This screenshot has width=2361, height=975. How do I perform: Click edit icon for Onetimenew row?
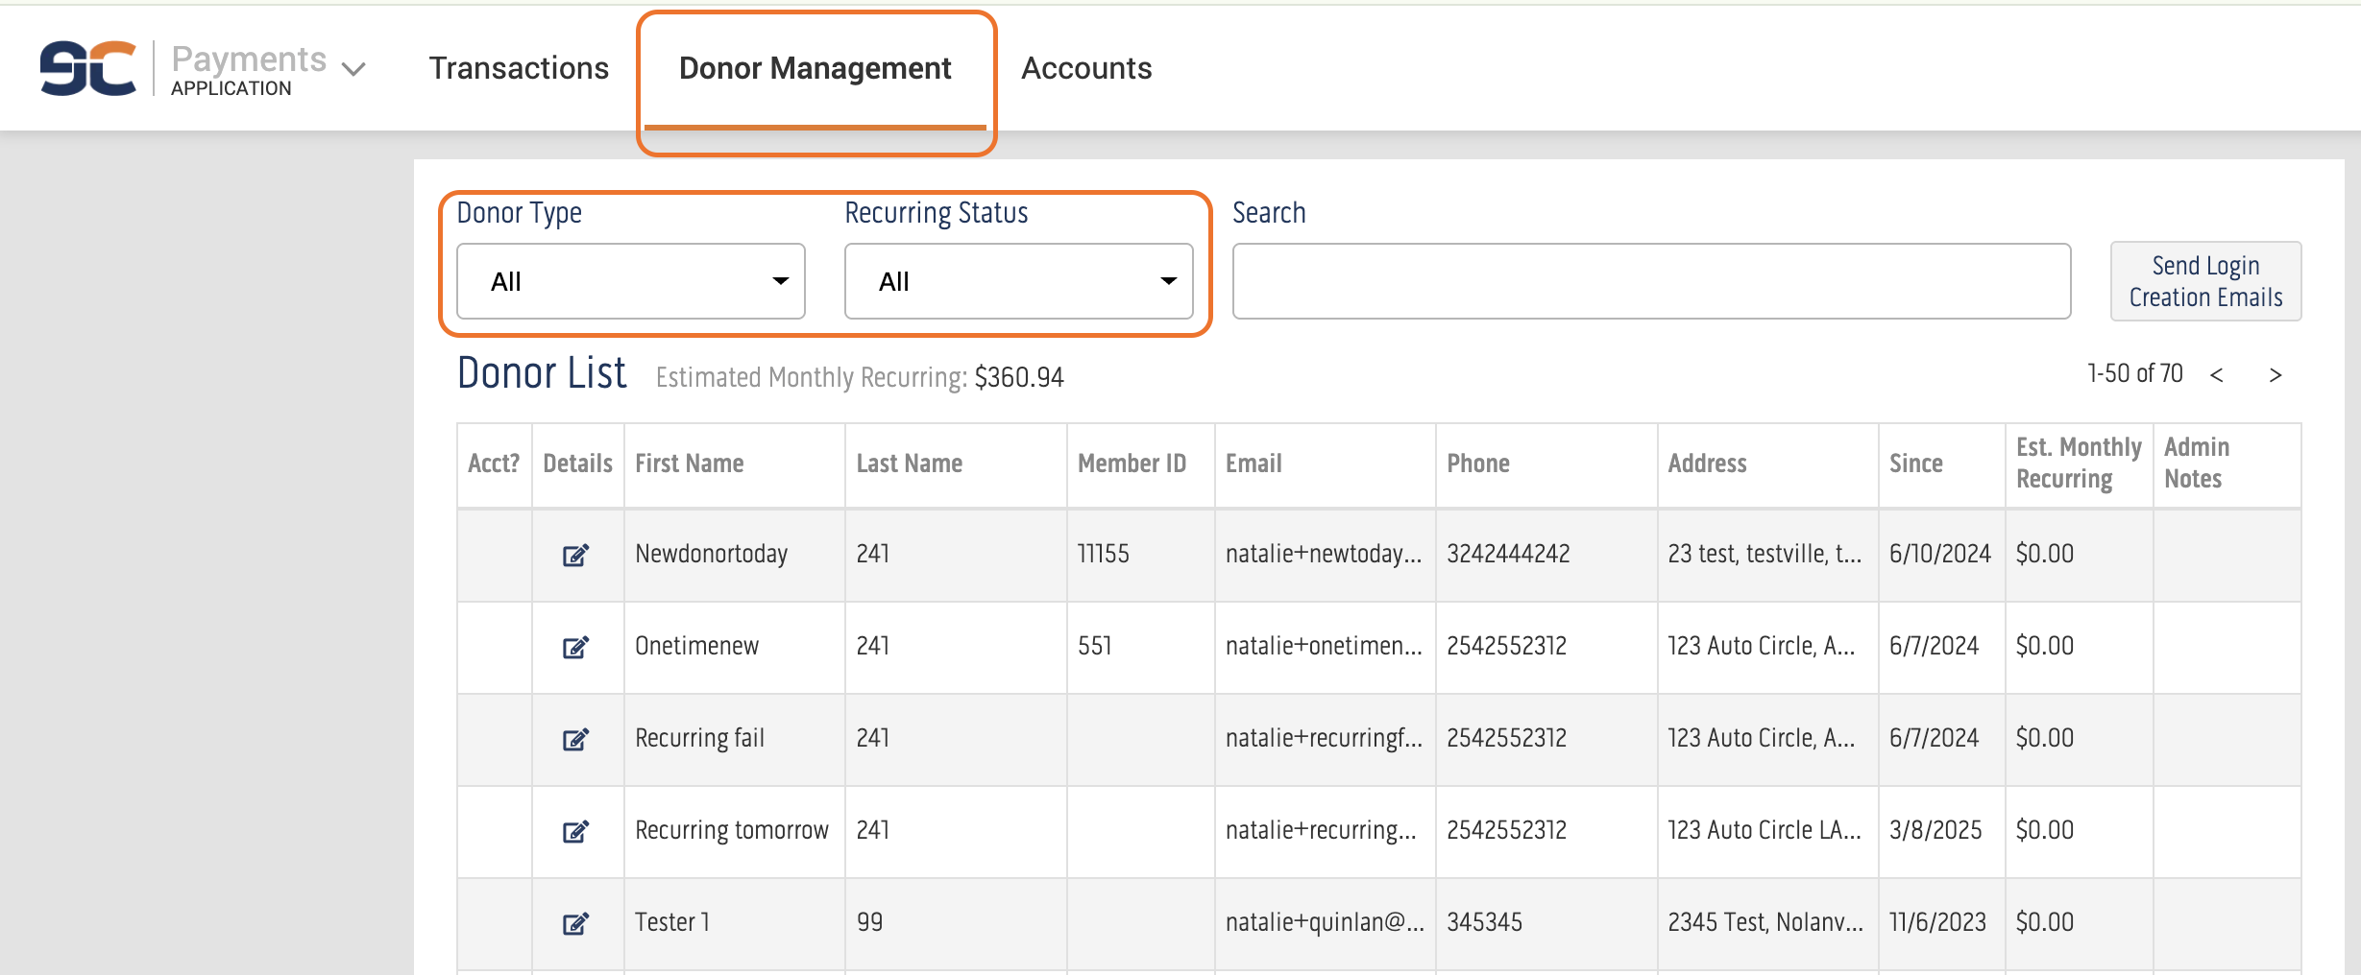click(575, 647)
